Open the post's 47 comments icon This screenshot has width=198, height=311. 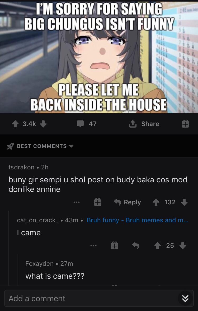[80, 124]
